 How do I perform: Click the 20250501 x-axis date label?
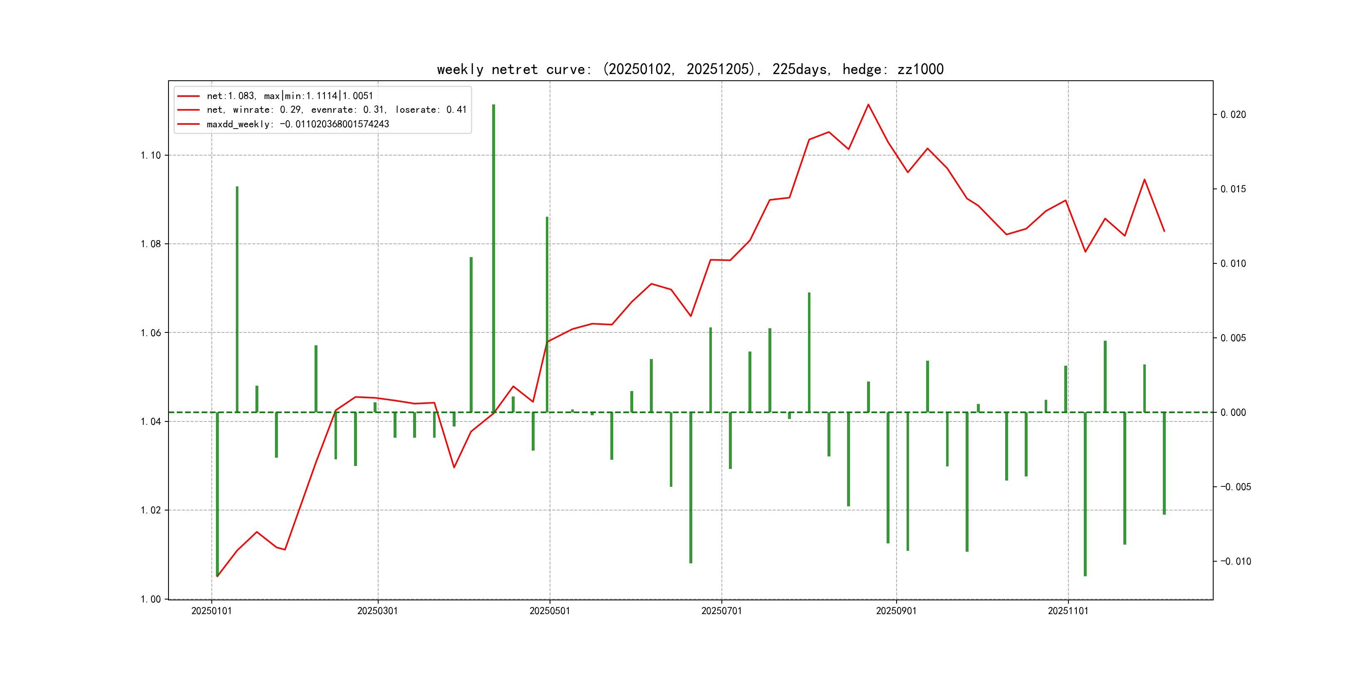point(550,611)
